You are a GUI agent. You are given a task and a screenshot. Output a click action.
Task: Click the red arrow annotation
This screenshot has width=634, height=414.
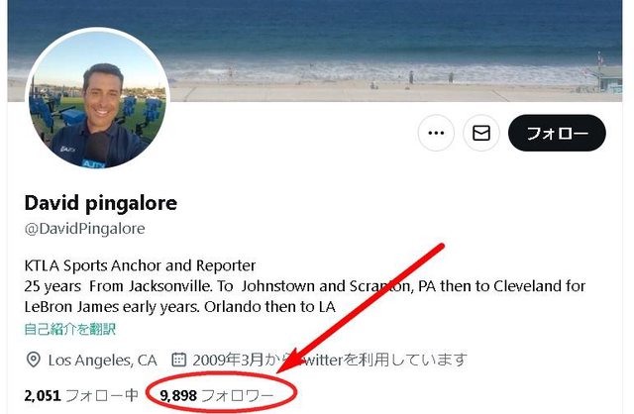[x=361, y=308]
